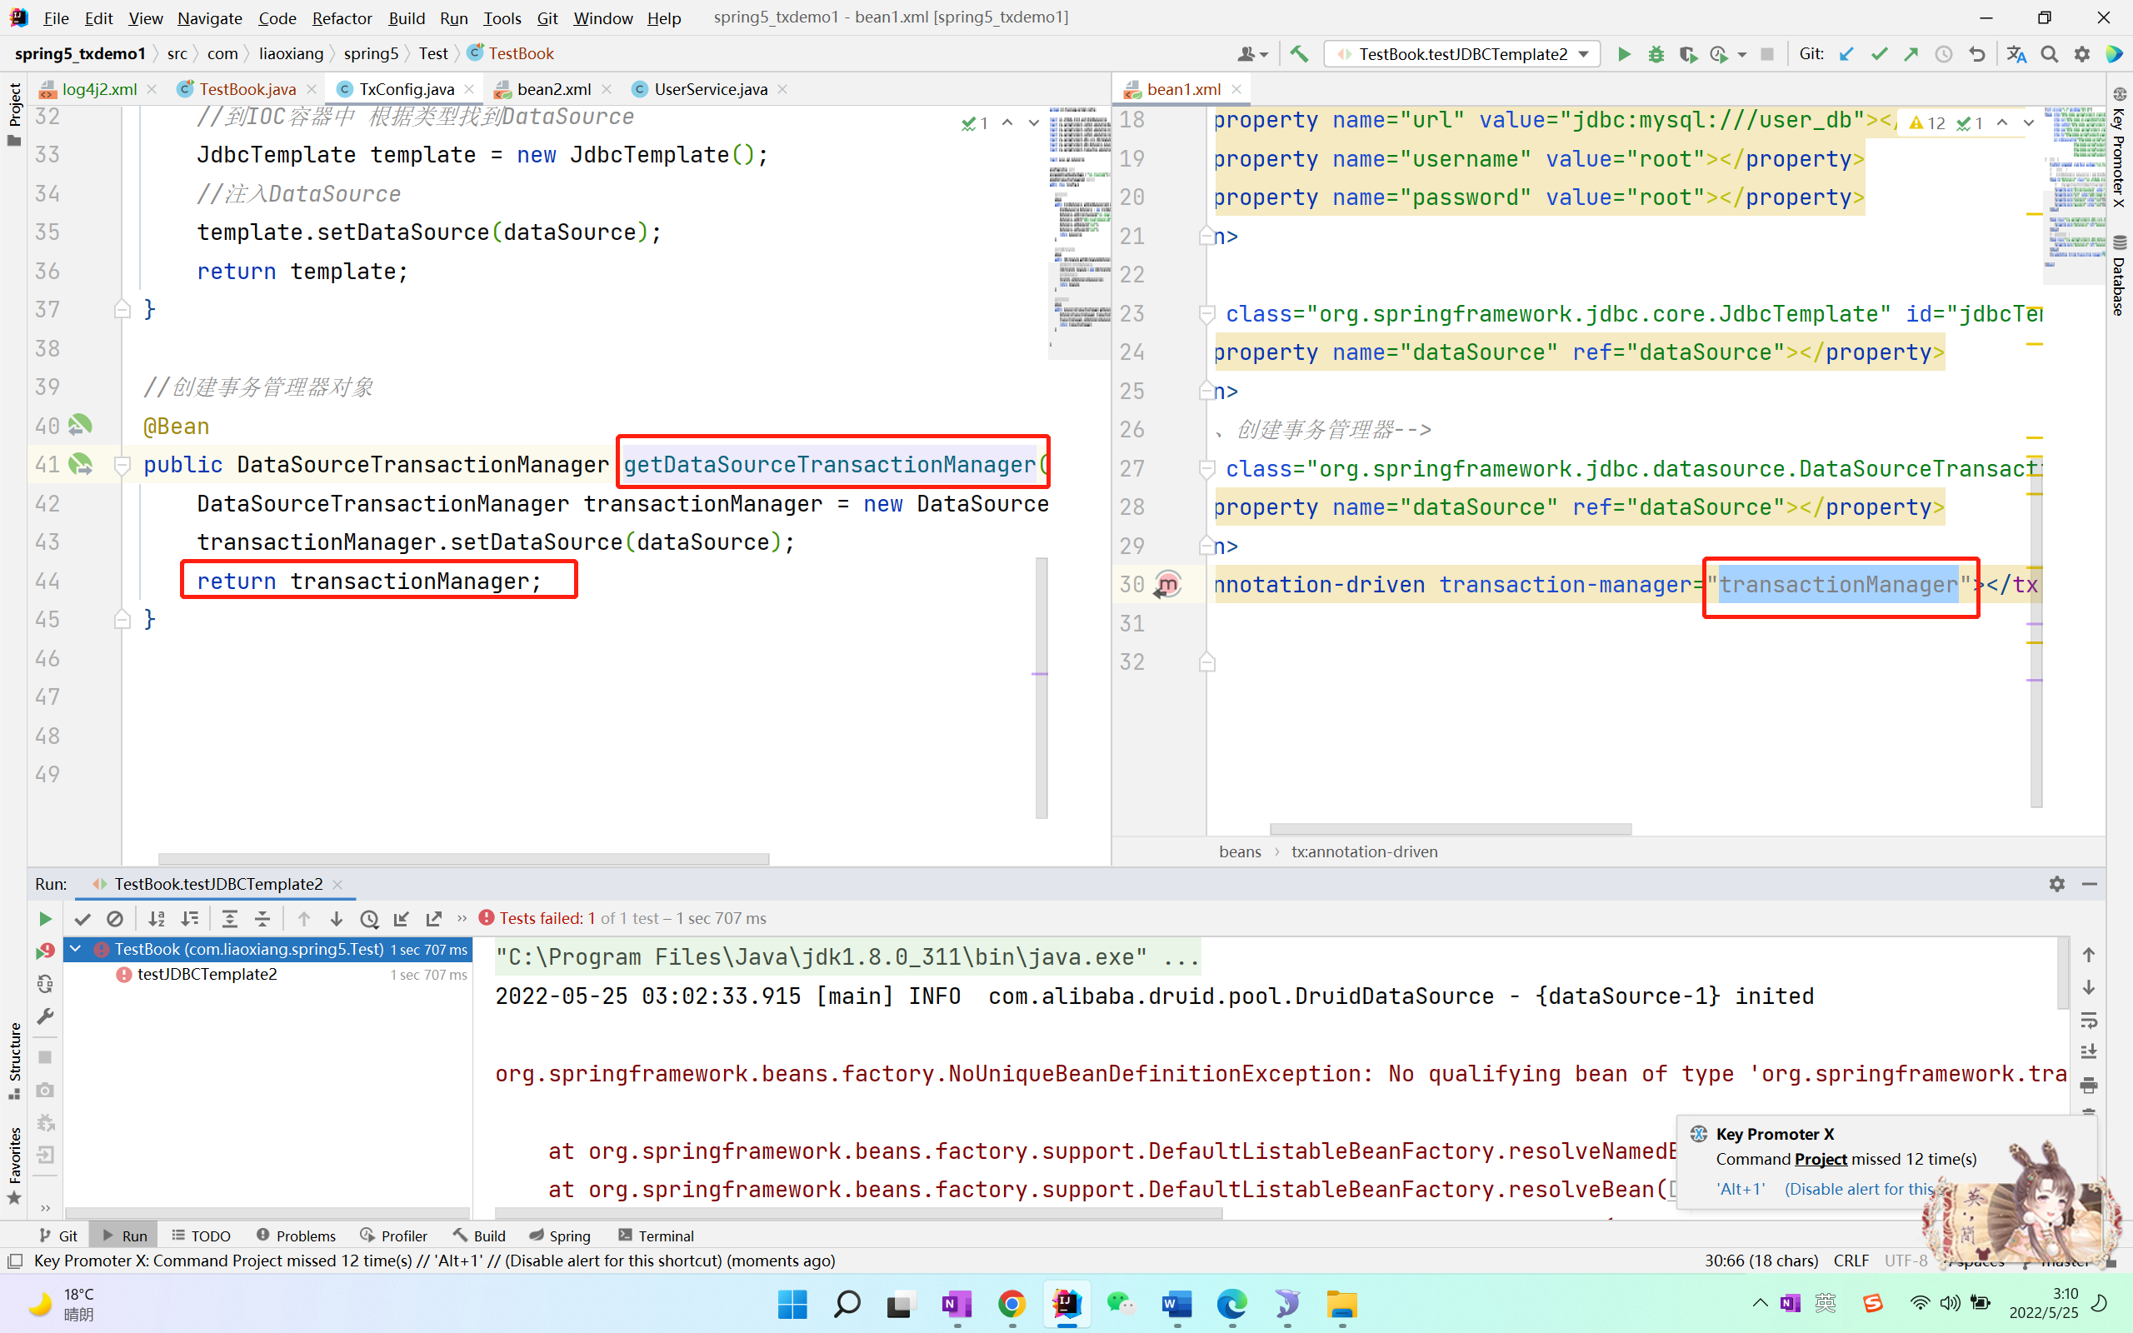Screen dimensions: 2133x1333
Task: Click the Git Push arrow icon
Action: 1911,54
